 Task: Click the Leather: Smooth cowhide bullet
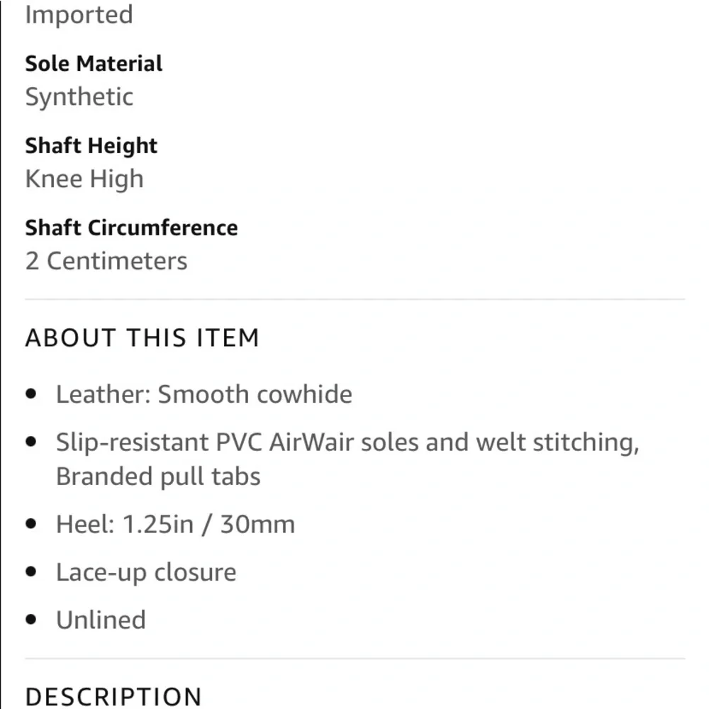204,394
